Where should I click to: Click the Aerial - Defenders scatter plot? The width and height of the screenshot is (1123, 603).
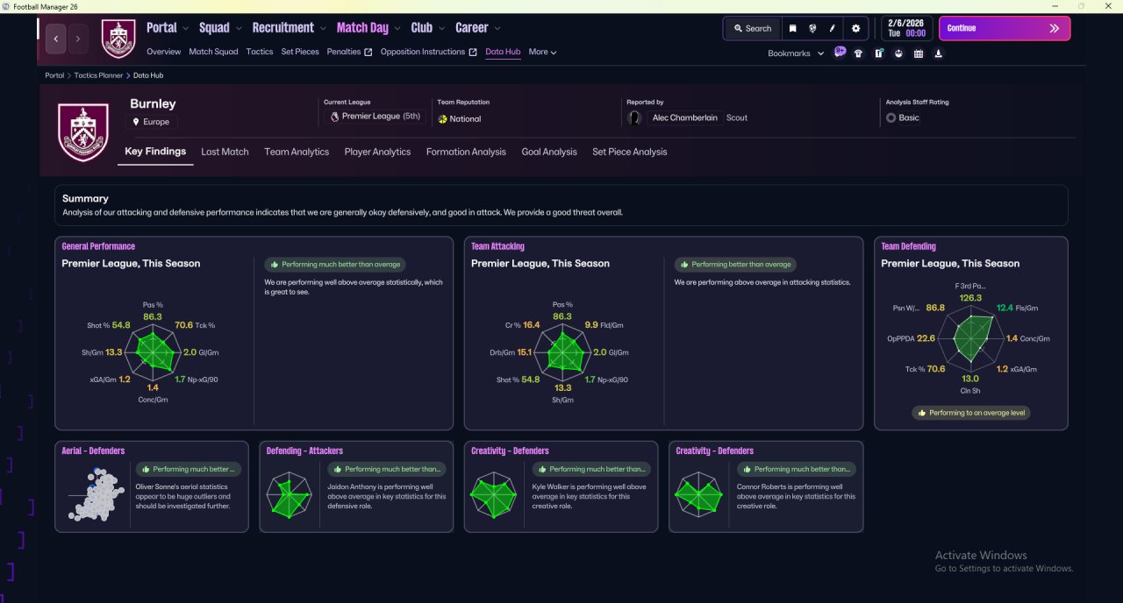coord(96,496)
